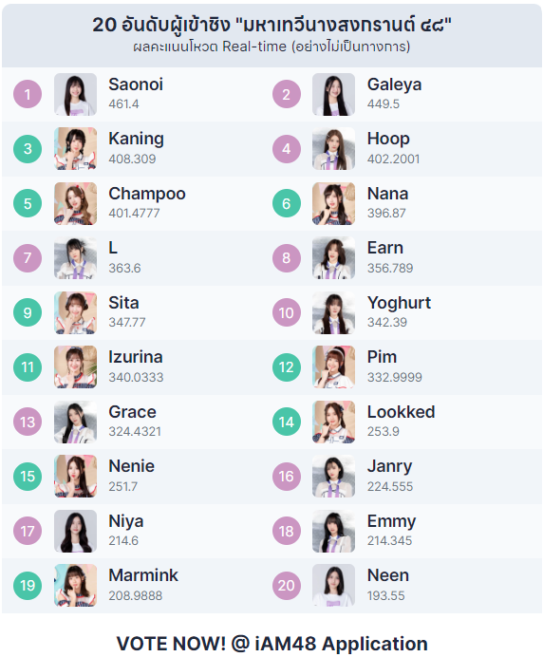
Task: Click Saonoi's profile photo
Action: (75, 94)
